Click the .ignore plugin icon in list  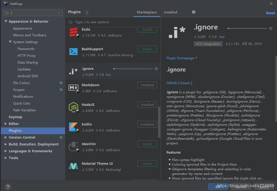pyautogui.click(x=73, y=71)
